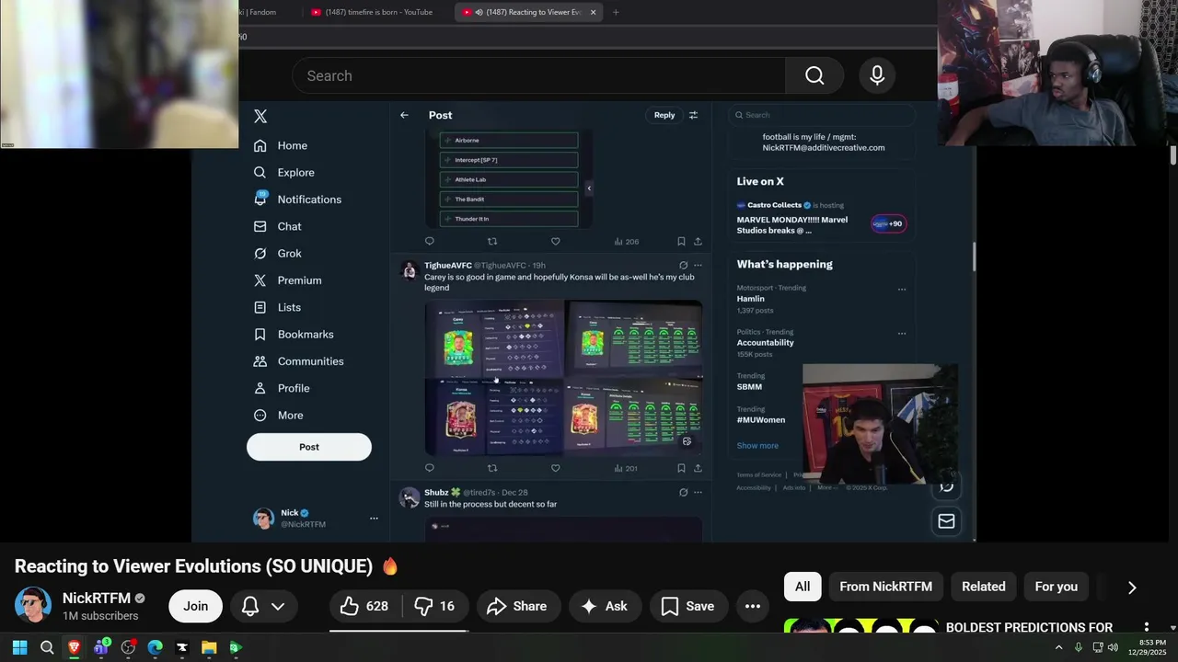This screenshot has width=1178, height=662.
Task: Open Premium in the X sidebar
Action: point(287,280)
